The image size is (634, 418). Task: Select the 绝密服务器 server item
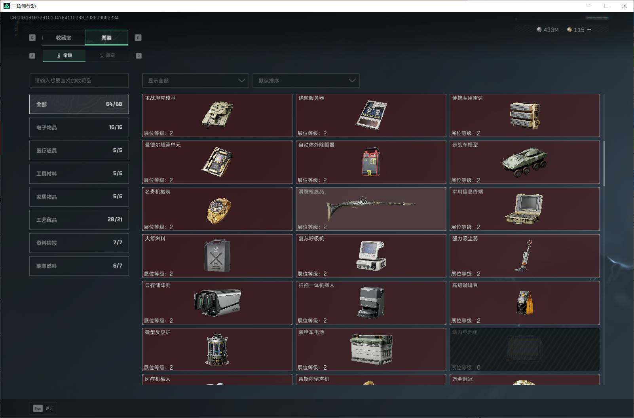point(371,116)
